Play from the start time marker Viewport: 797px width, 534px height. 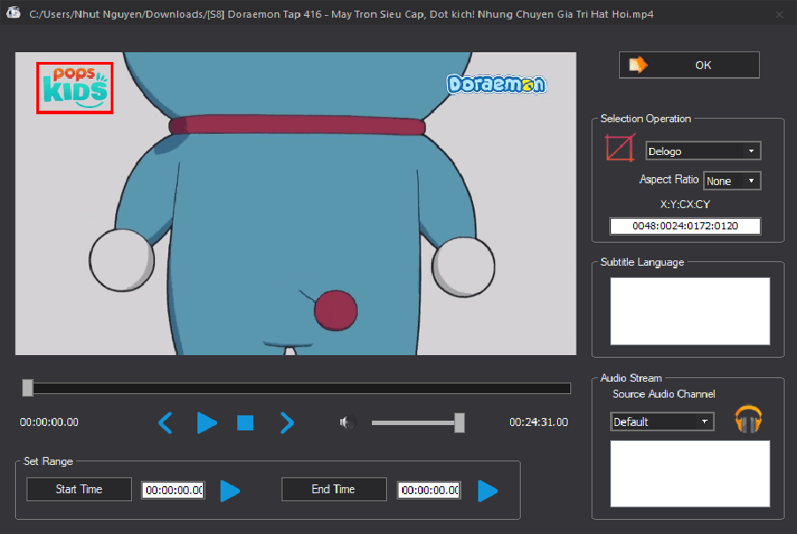(x=229, y=491)
